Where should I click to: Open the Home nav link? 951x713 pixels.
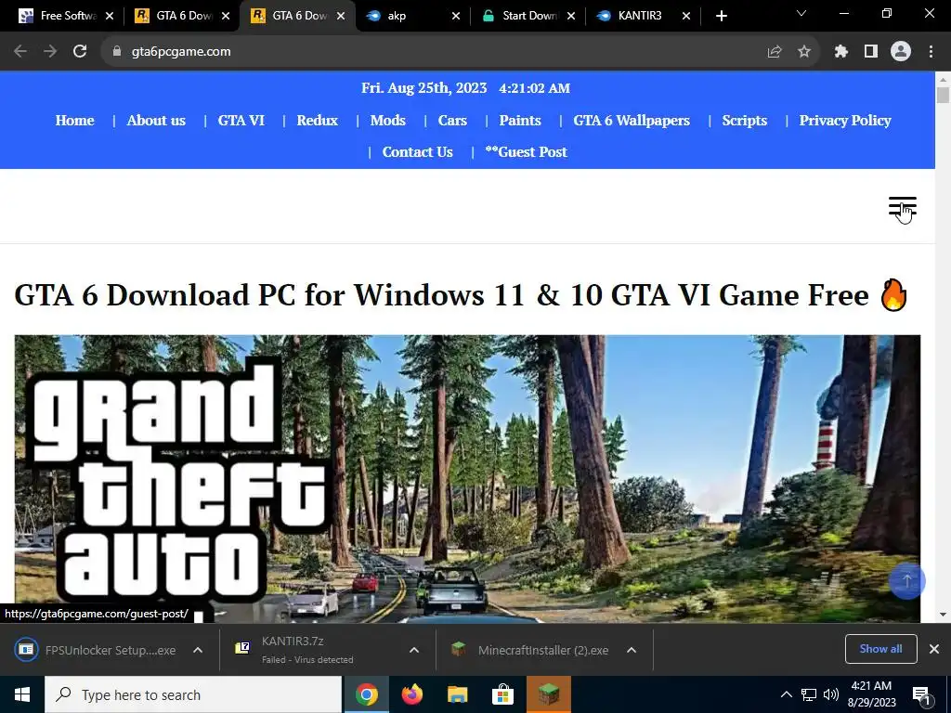tap(74, 120)
